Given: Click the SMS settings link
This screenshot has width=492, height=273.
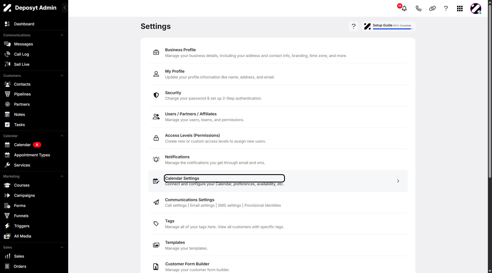Looking at the screenshot, I should coord(229,205).
